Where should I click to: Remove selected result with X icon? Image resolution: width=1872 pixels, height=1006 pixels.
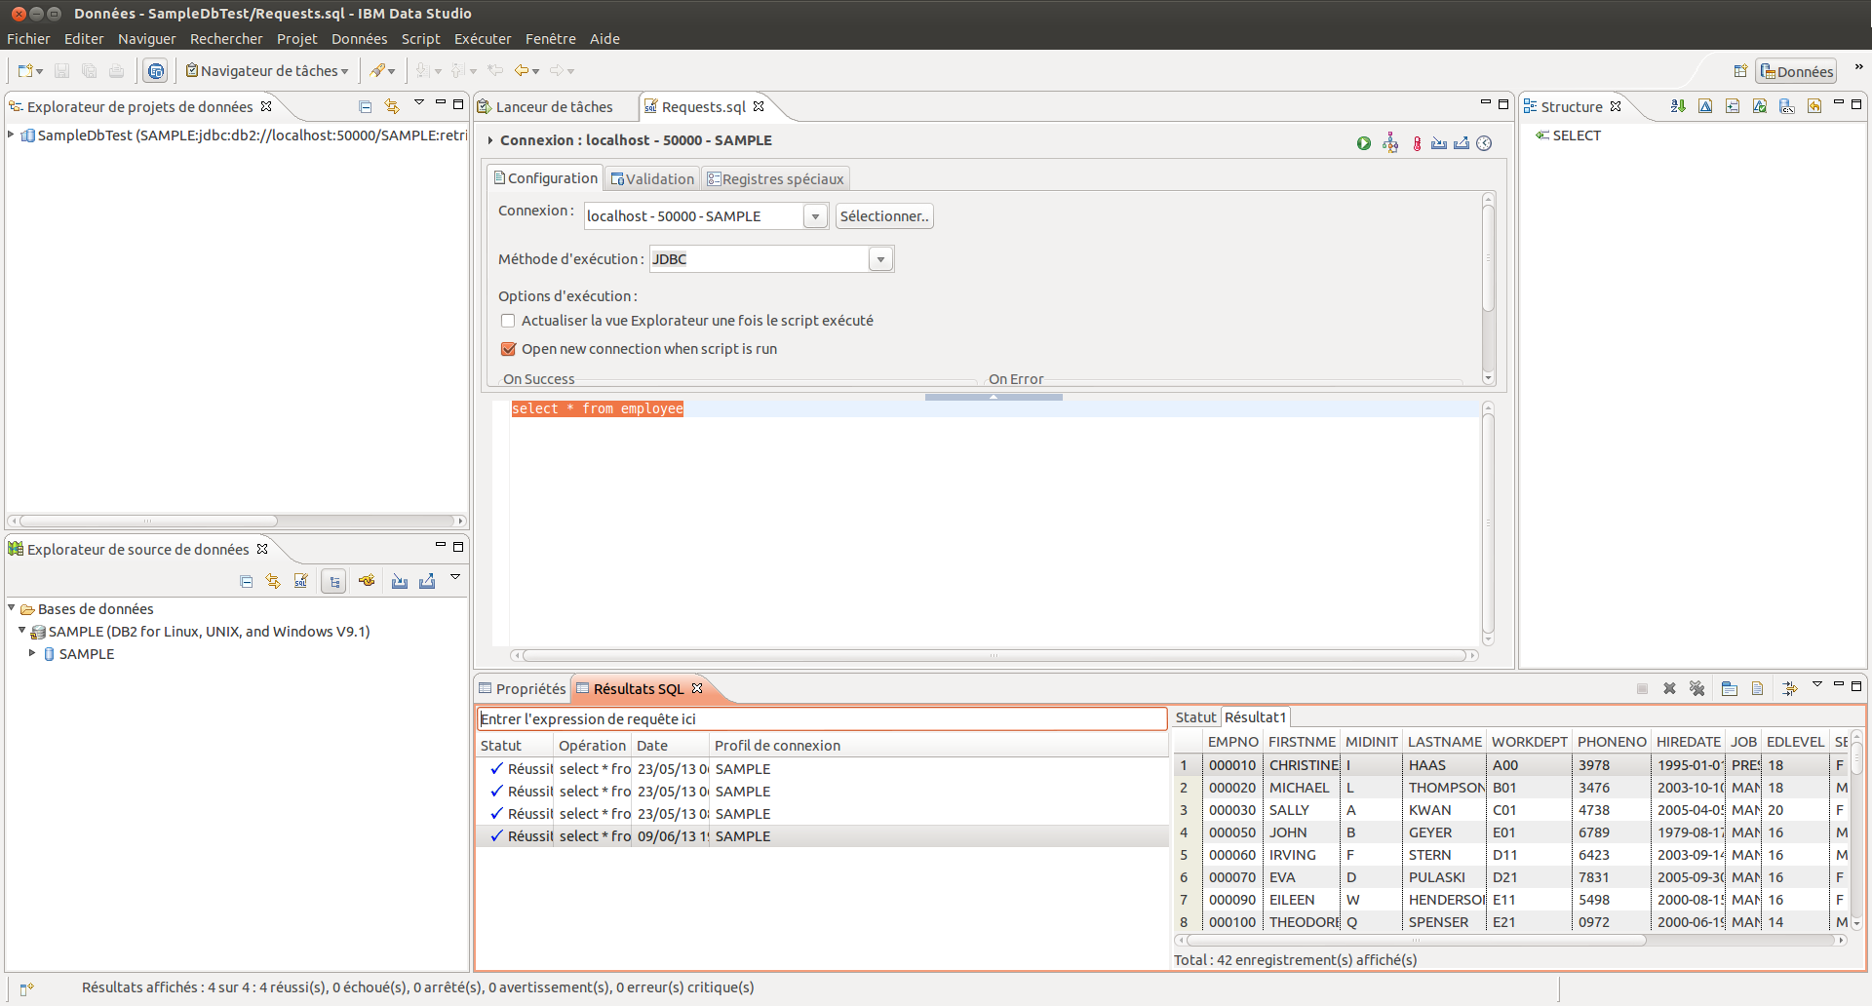tap(1669, 688)
